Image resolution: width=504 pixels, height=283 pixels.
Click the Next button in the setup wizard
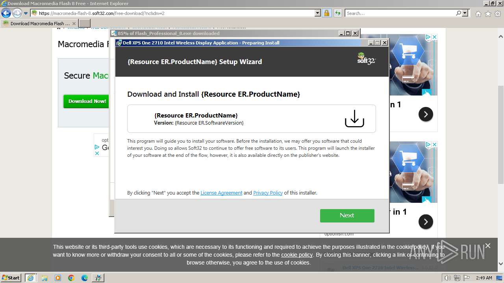(x=347, y=215)
